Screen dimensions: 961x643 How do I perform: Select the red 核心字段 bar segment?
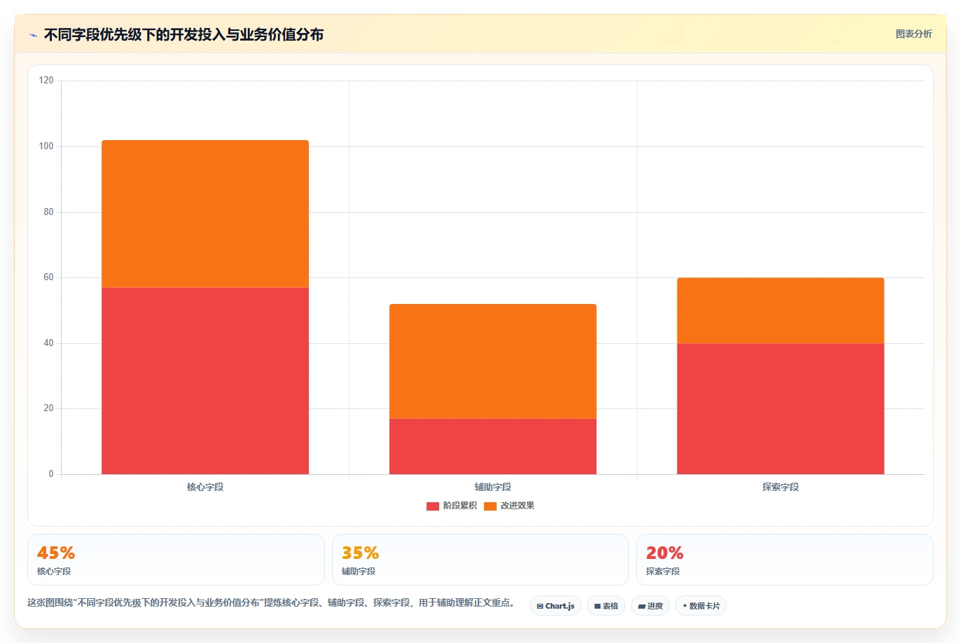pos(205,381)
